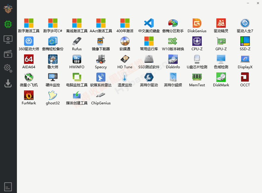
Task: Launch 软碟通 disc tool
Action: (x=125, y=43)
